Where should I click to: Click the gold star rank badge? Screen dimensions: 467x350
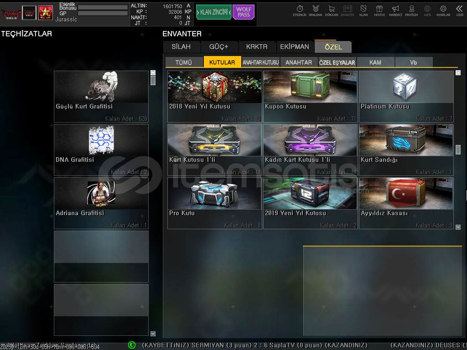(x=46, y=13)
